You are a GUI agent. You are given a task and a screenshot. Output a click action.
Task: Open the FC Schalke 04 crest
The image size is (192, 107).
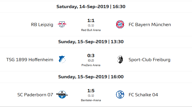pos(120,95)
